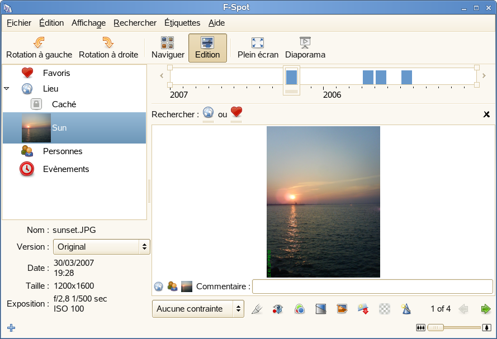The height and width of the screenshot is (339, 497).
Task: Enter Plein écran fullscreen view
Action: pyautogui.click(x=257, y=48)
